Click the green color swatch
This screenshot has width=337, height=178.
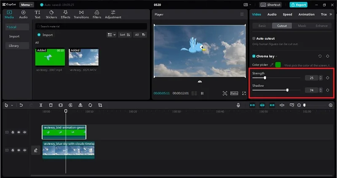pyautogui.click(x=278, y=65)
